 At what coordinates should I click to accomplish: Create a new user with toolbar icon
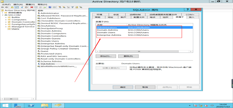coord(60,7)
